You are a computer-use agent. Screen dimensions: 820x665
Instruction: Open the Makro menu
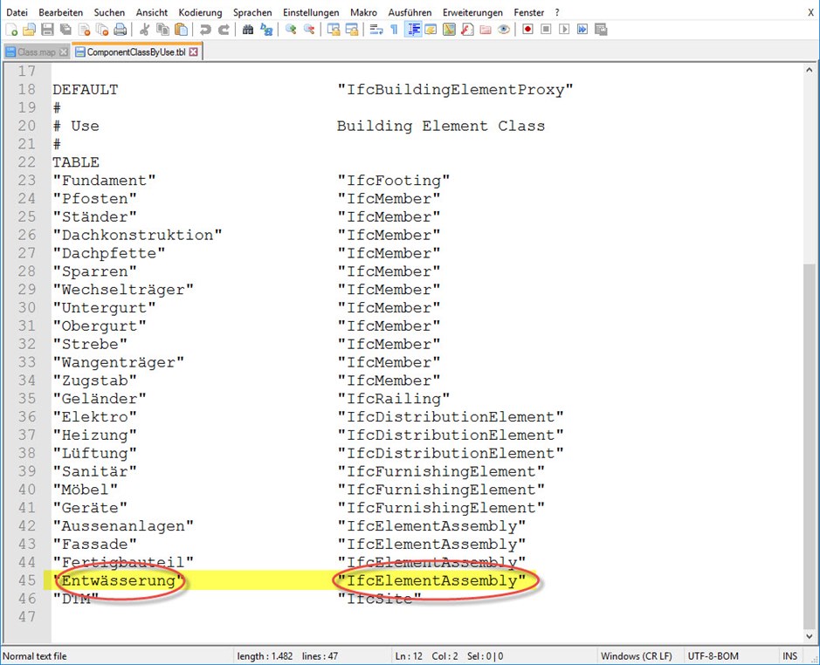tap(363, 12)
